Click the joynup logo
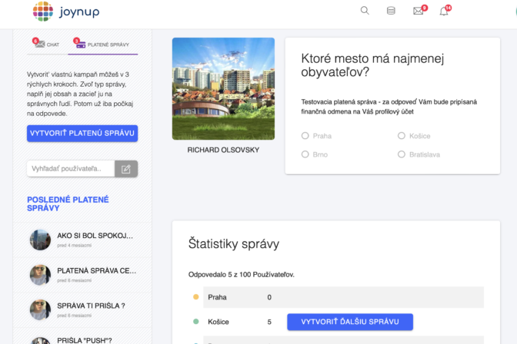Viewport: 517px width, 344px height. [x=66, y=12]
